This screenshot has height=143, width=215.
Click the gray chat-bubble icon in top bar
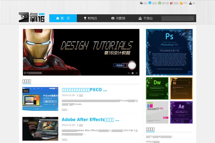(141, 3)
